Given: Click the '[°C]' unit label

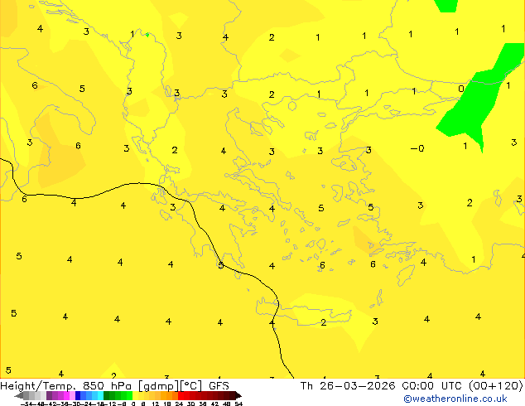Looking at the screenshot, I should pyautogui.click(x=190, y=386).
